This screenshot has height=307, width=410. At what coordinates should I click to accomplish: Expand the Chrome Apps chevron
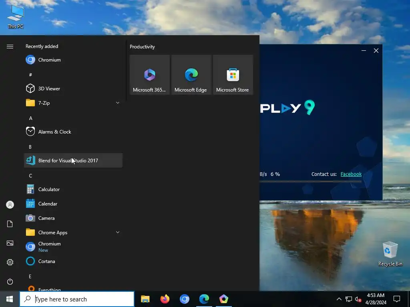(x=118, y=232)
